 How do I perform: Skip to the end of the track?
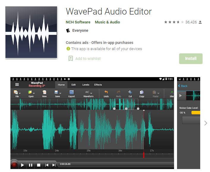pos(54,165)
